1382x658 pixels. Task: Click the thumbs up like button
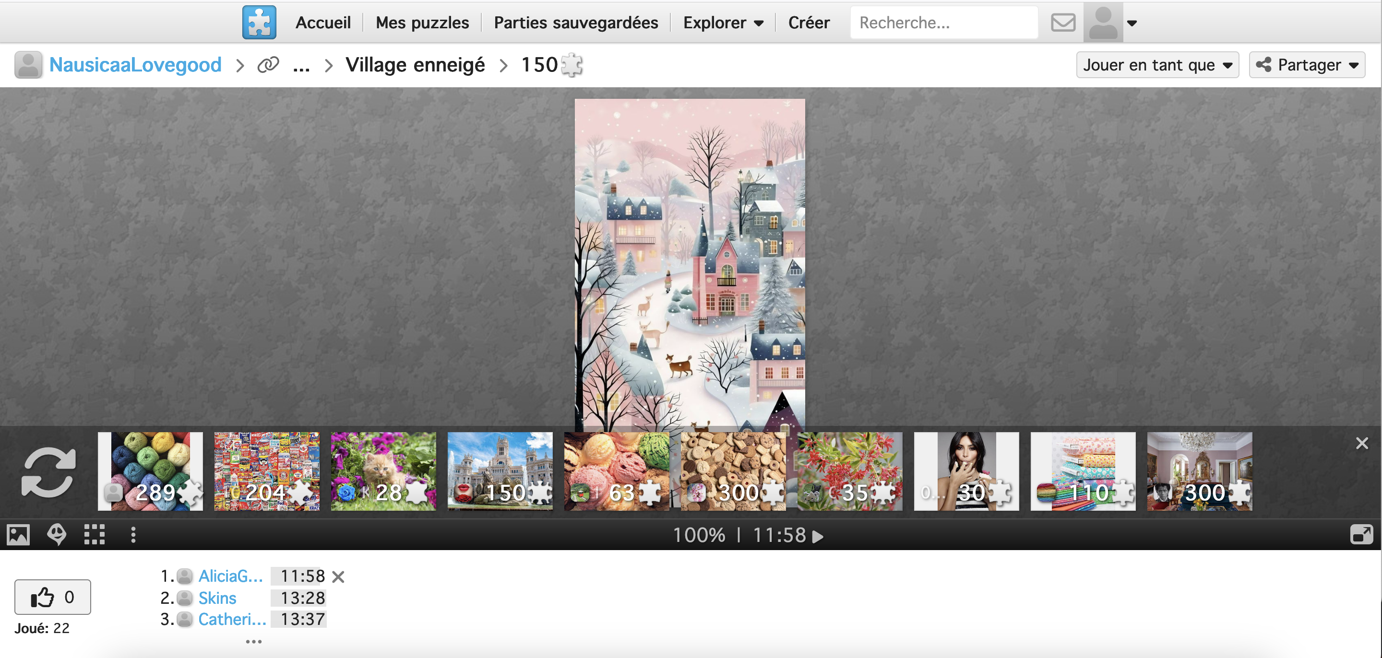[x=53, y=597]
